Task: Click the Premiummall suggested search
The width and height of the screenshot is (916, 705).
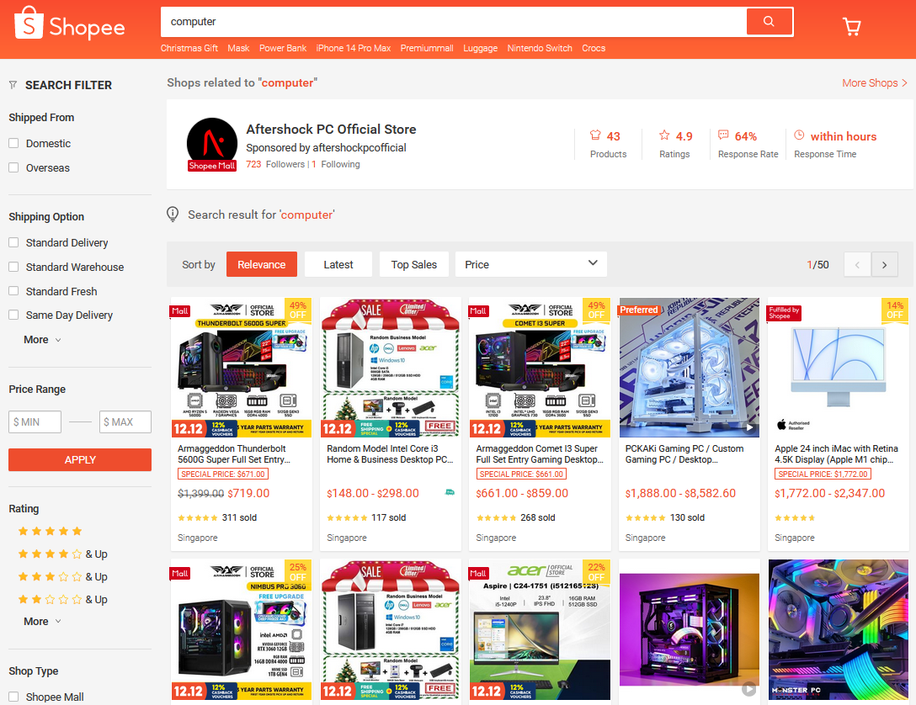Action: pyautogui.click(x=427, y=49)
